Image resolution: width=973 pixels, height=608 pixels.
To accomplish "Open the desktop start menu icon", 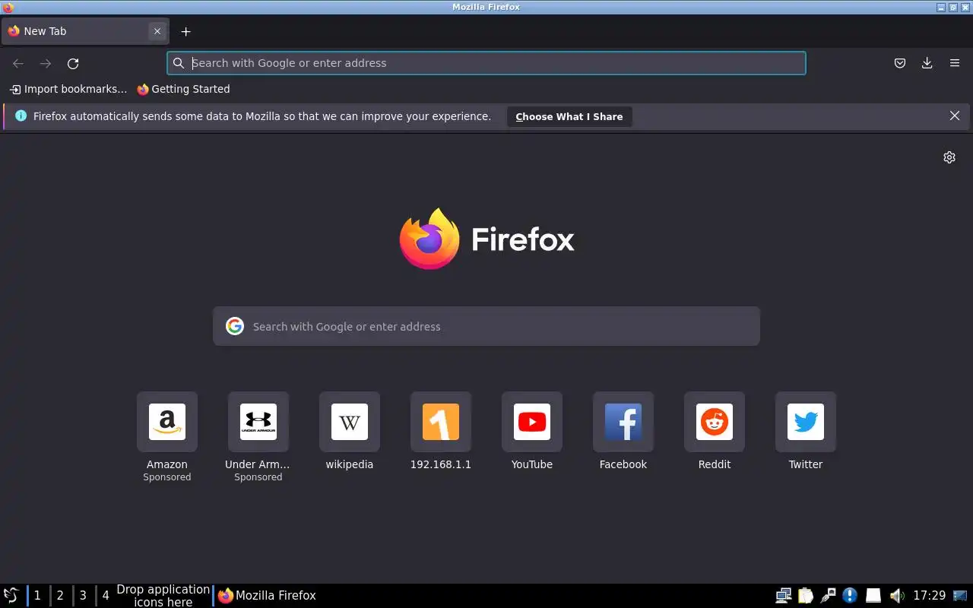I will (11, 595).
